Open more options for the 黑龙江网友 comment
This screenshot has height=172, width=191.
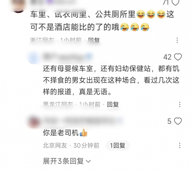(x=180, y=104)
